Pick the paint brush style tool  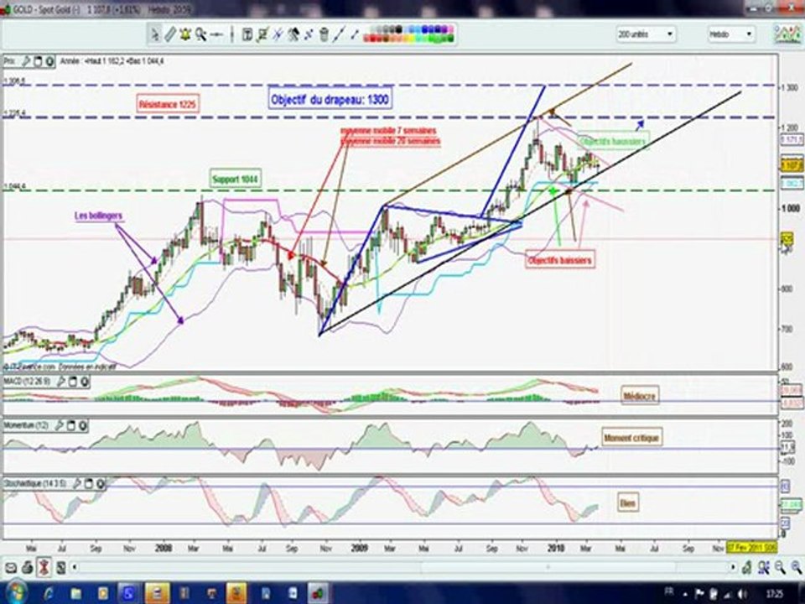point(293,34)
